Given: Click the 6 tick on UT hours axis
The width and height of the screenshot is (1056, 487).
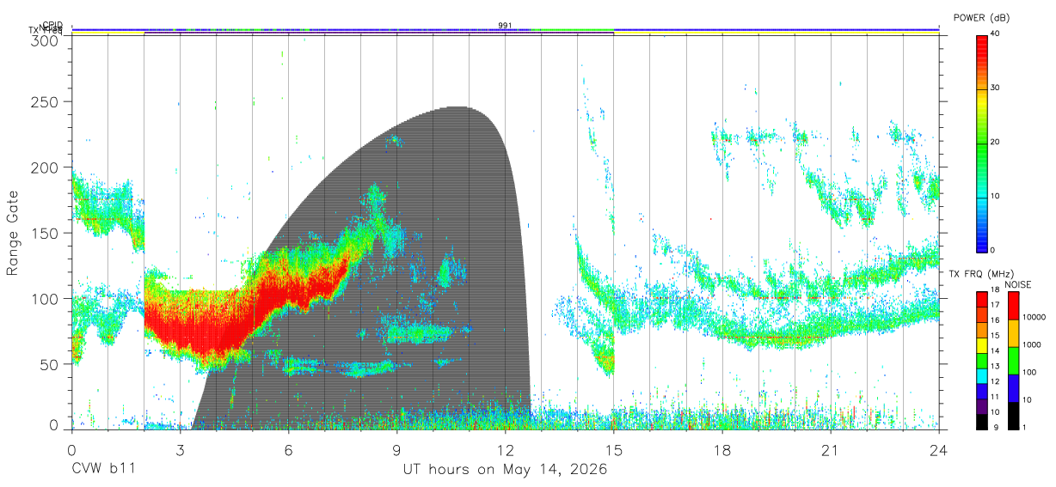Looking at the screenshot, I should [x=288, y=449].
